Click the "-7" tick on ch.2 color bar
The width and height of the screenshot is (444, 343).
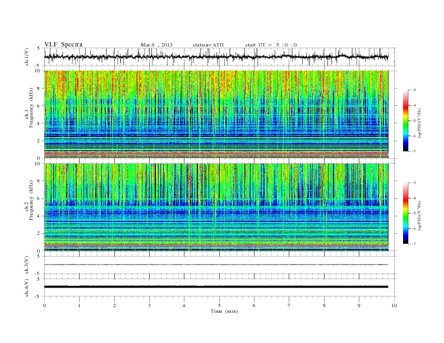pos(414,244)
